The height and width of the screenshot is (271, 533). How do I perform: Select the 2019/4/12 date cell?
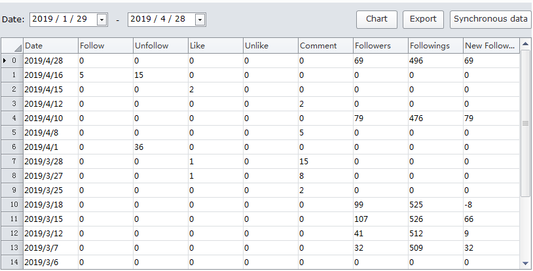50,103
